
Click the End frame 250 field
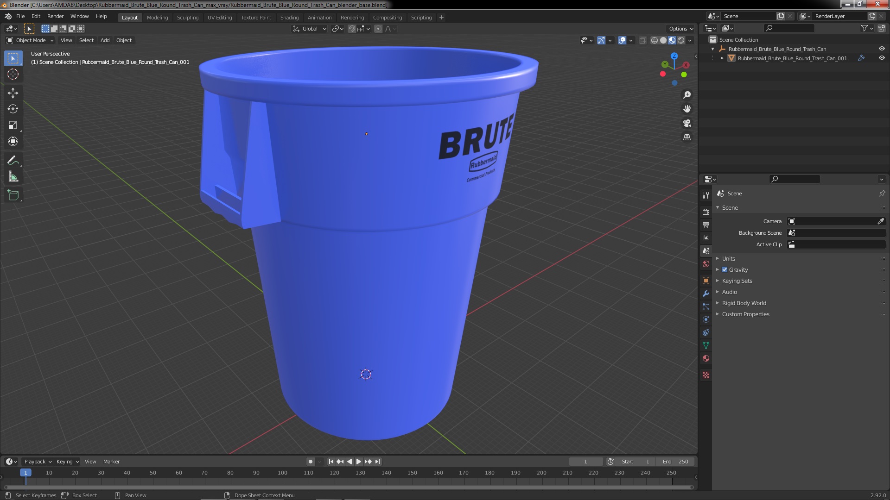pos(675,462)
